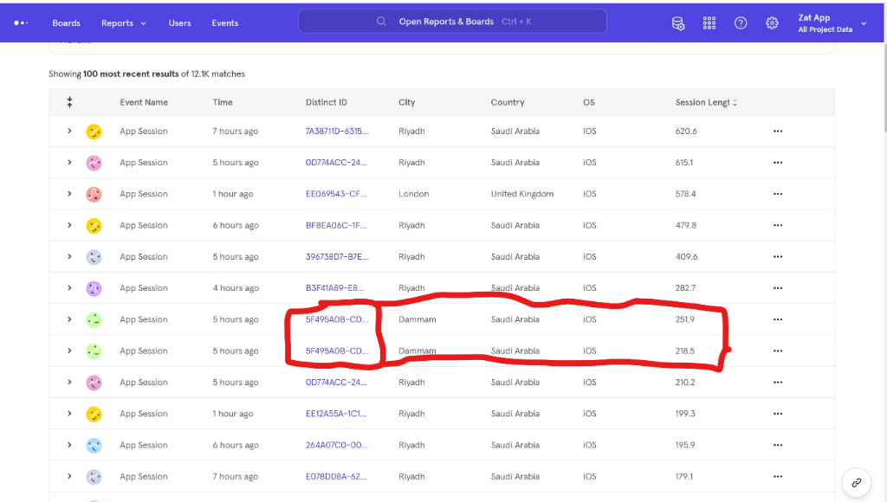Sort by Session Length column
The height and width of the screenshot is (502, 887).
pyautogui.click(x=706, y=102)
